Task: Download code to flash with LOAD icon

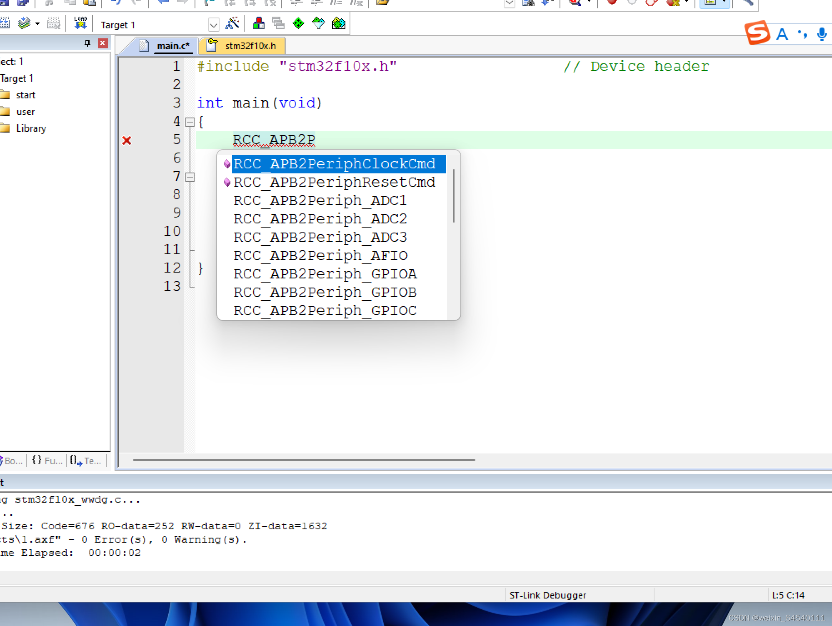Action: click(x=80, y=23)
